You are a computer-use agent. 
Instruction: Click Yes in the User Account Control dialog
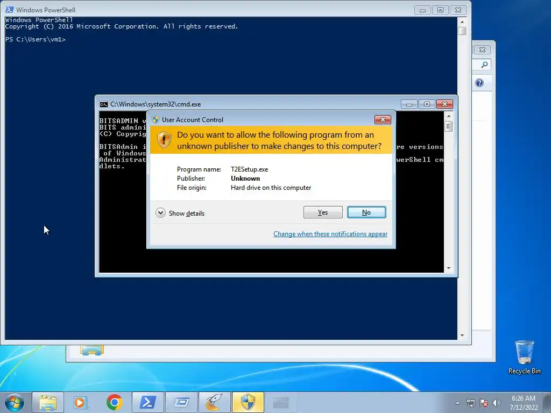(x=323, y=212)
